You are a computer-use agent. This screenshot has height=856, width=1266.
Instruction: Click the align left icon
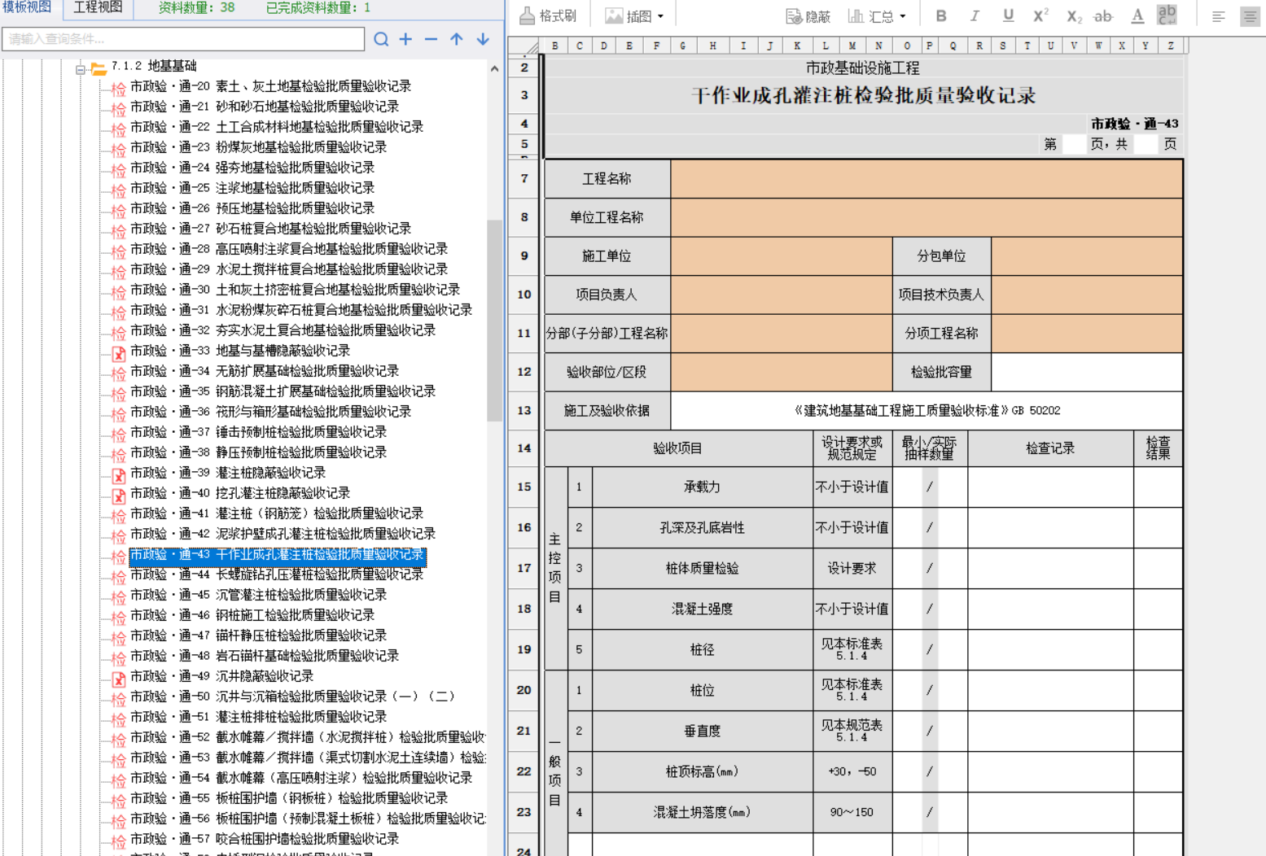tap(1219, 16)
